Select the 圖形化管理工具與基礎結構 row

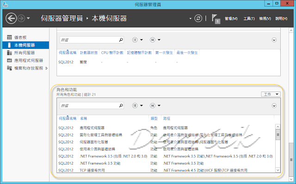pyautogui.click(x=166, y=135)
